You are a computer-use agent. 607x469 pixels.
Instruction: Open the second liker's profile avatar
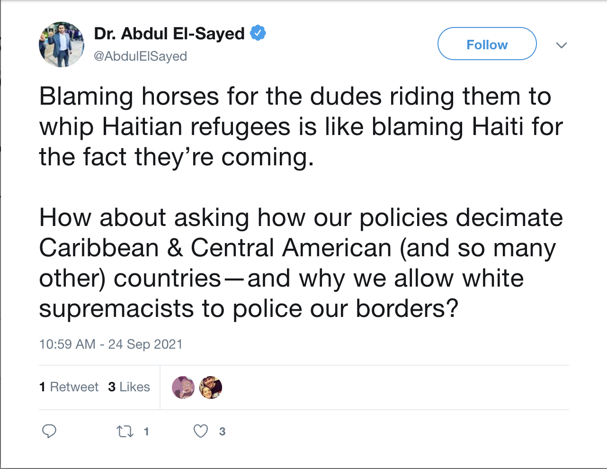[211, 388]
